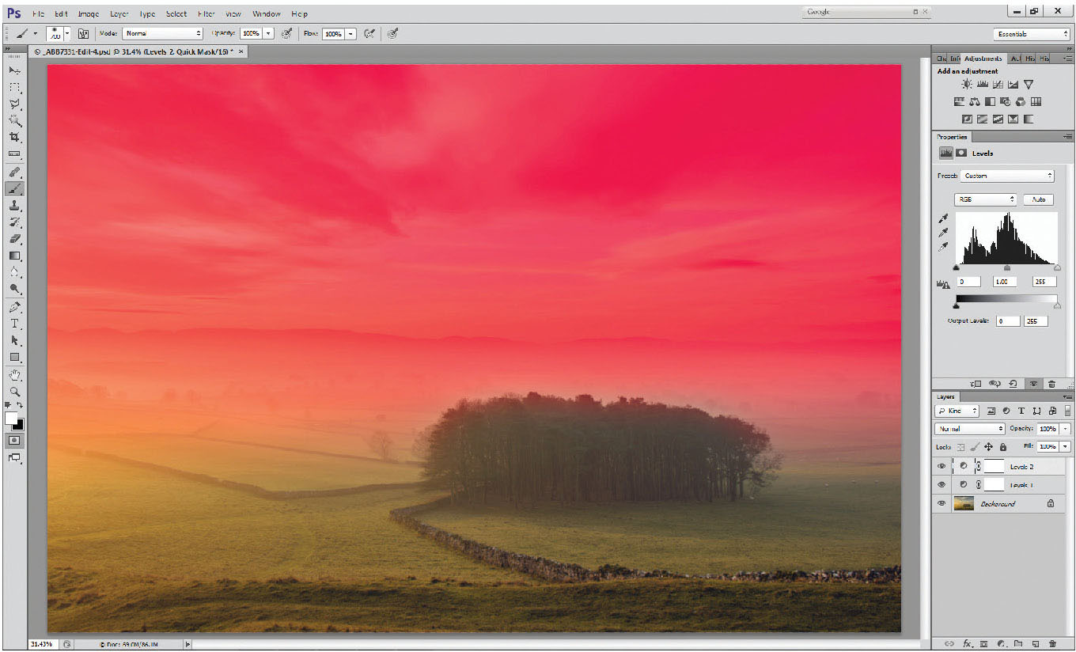Select the Gradient tool

coord(15,256)
